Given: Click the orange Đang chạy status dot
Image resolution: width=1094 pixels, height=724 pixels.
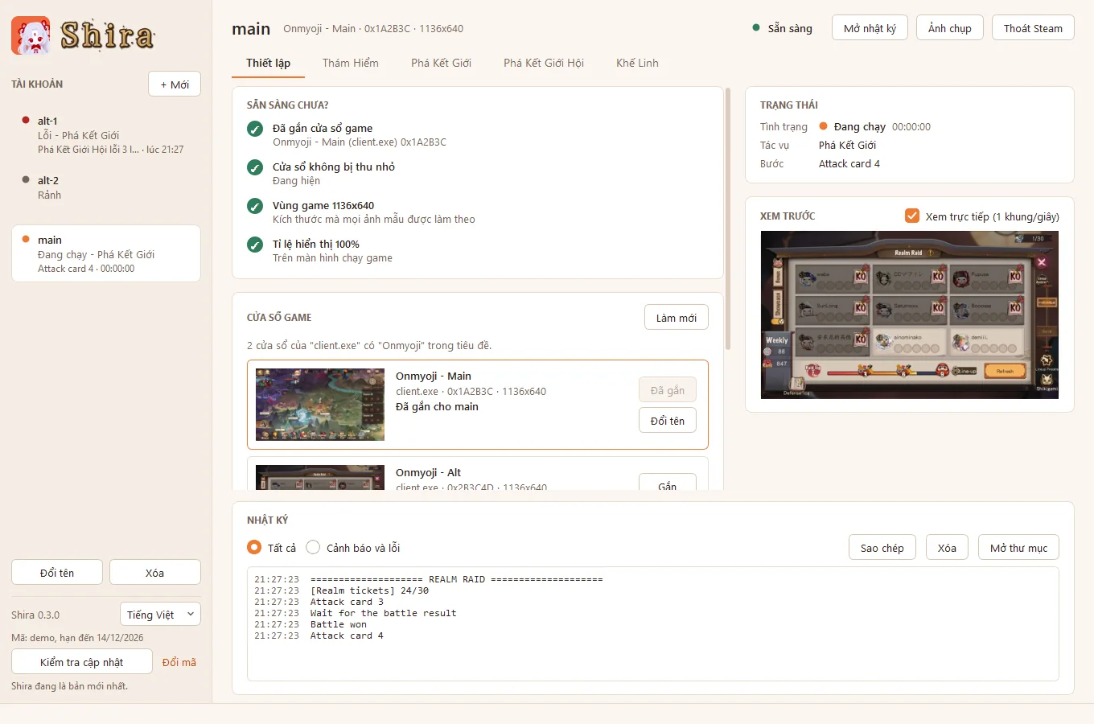Looking at the screenshot, I should pos(823,126).
